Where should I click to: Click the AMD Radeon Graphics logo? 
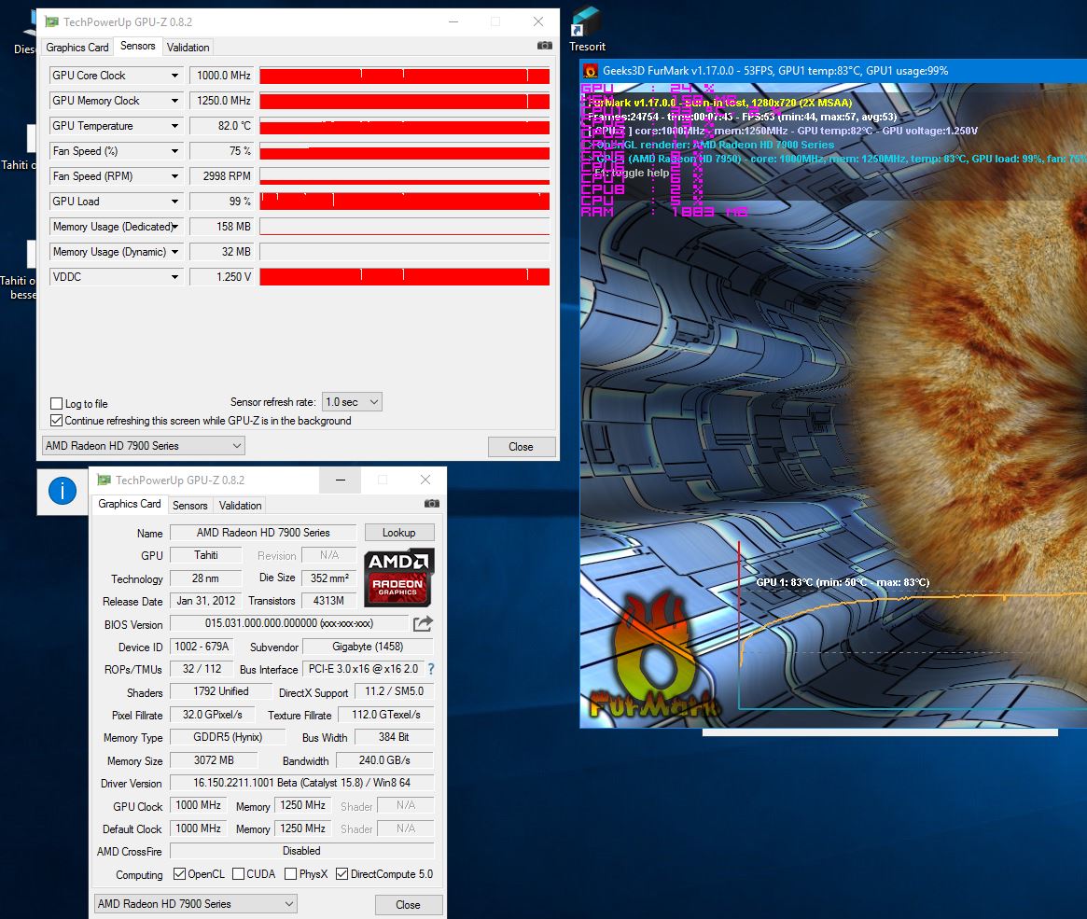tap(399, 578)
